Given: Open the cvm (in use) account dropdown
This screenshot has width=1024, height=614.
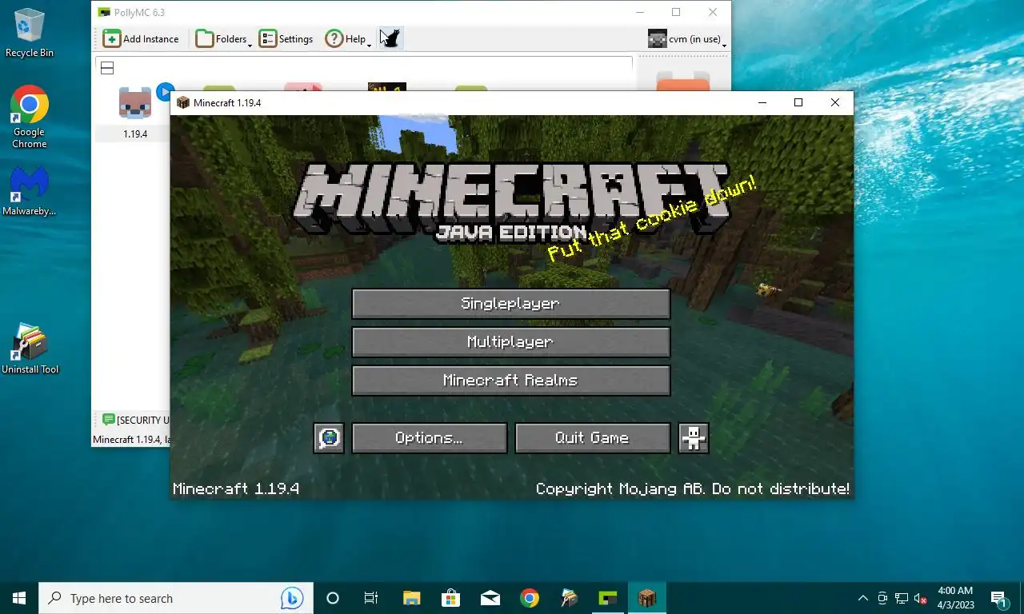Looking at the screenshot, I should pyautogui.click(x=686, y=38).
